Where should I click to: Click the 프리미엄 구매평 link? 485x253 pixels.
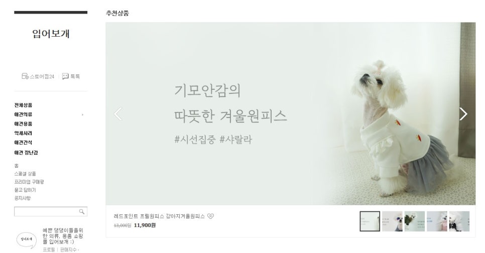[x=29, y=182]
